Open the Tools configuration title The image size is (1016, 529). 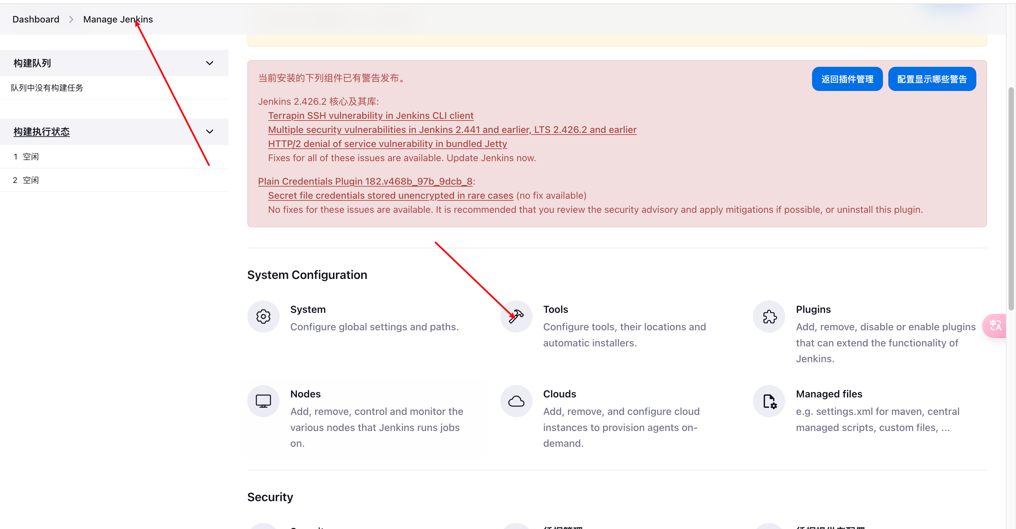click(555, 309)
